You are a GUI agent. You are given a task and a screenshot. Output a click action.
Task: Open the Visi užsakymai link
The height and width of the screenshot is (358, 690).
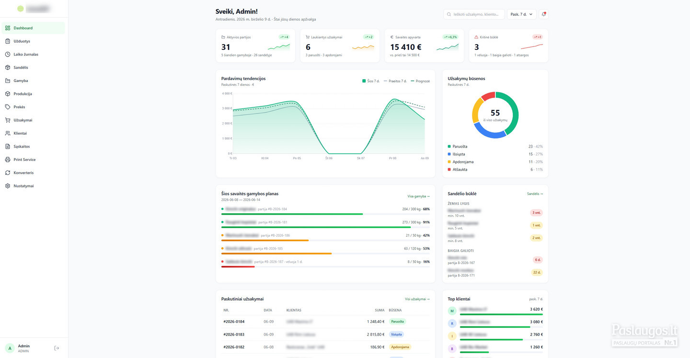pos(417,299)
